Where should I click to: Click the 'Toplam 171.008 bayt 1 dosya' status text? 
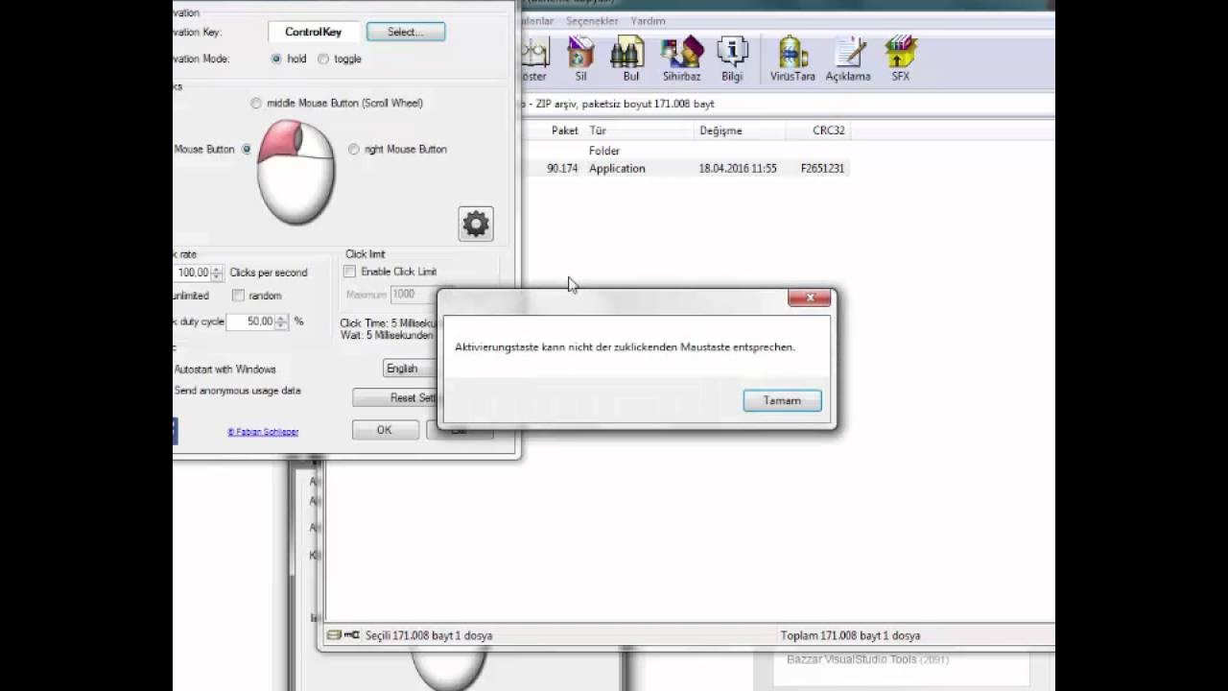coord(850,635)
